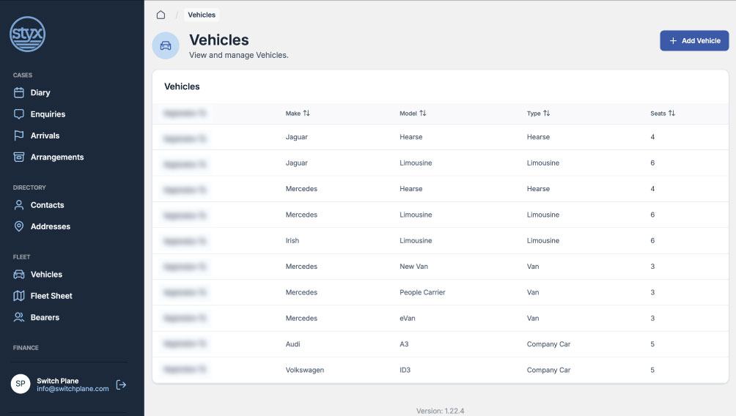This screenshot has width=736, height=416.
Task: Click the logout icon beside Switch Plane
Action: 122,385
